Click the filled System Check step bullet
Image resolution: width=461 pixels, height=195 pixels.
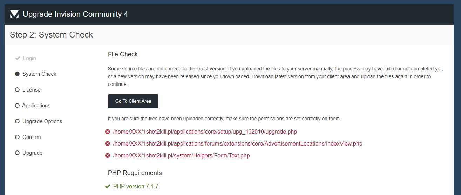tap(17, 74)
